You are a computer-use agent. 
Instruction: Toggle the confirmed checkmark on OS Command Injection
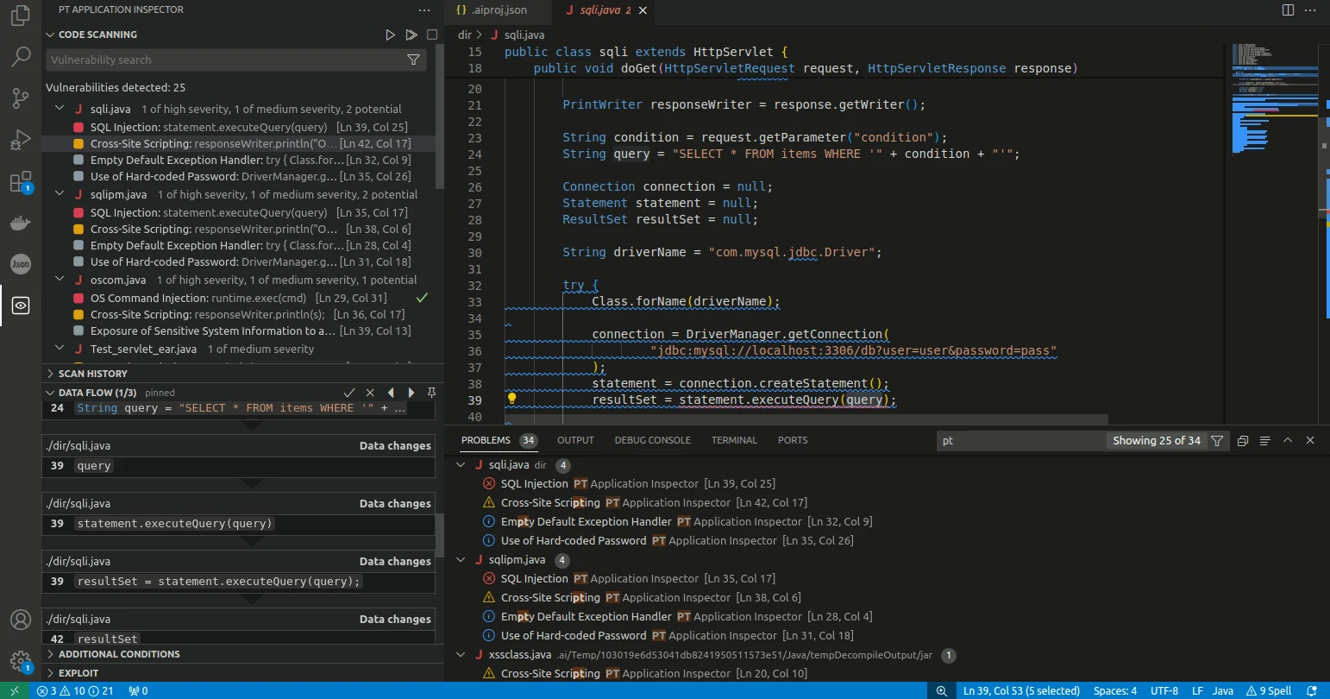[422, 297]
